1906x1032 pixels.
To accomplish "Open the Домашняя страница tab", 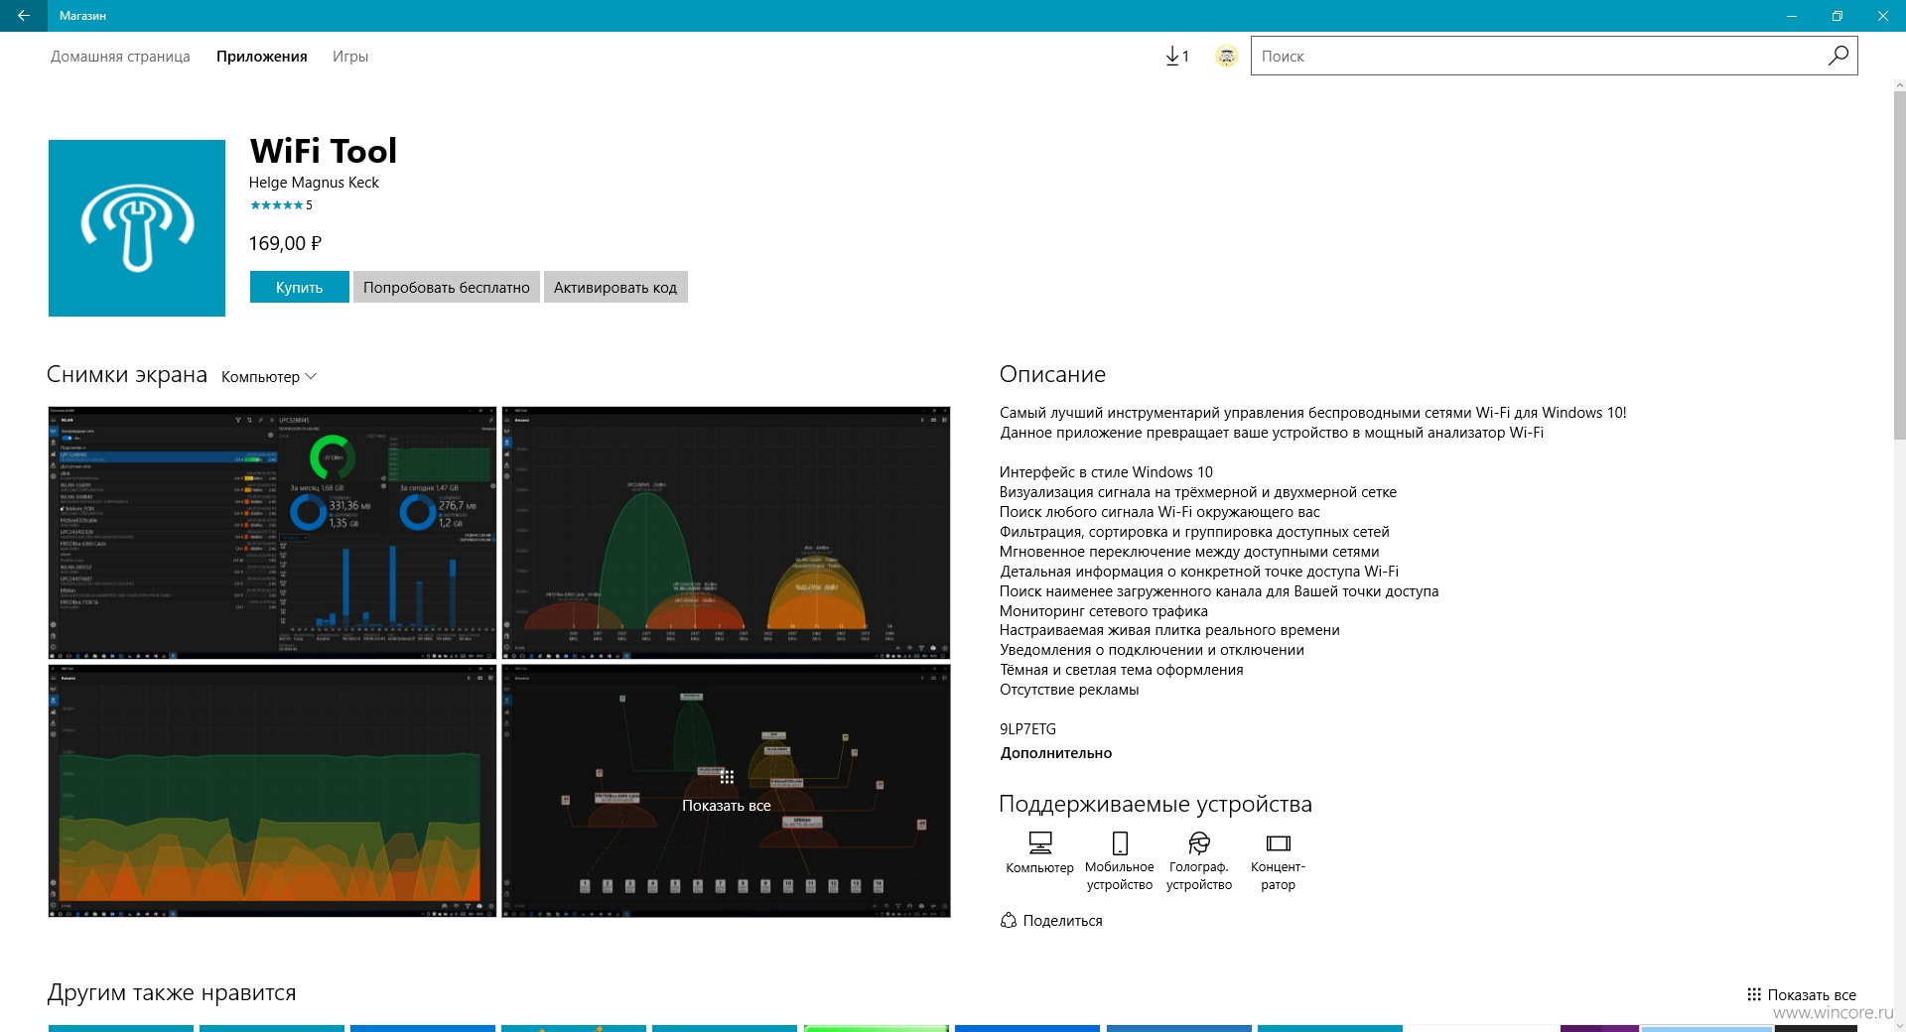I will click(x=120, y=57).
